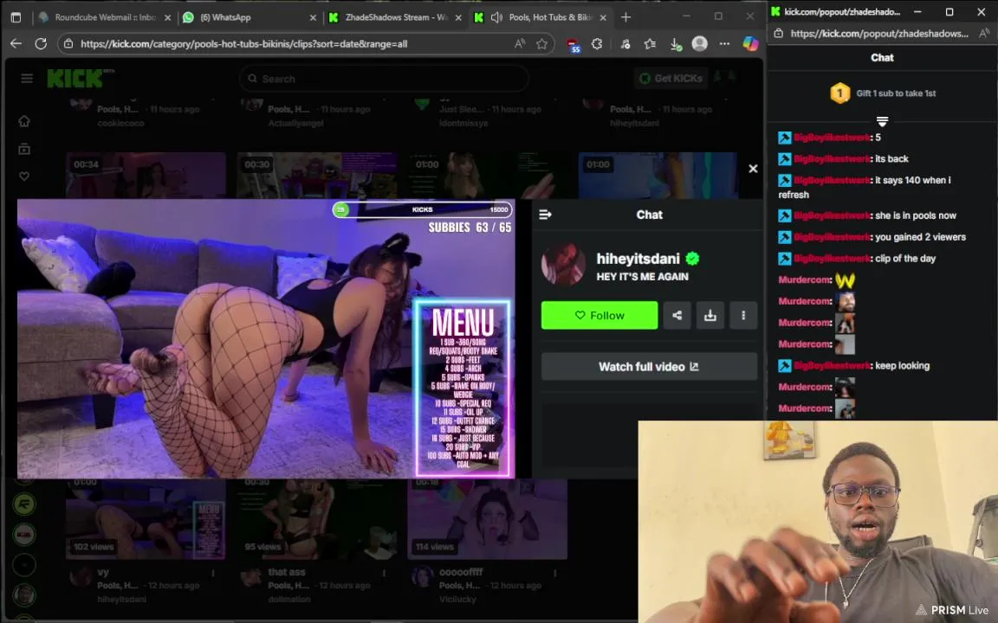Click the chat message 'keep looking'
The height and width of the screenshot is (623, 998).
tap(902, 365)
